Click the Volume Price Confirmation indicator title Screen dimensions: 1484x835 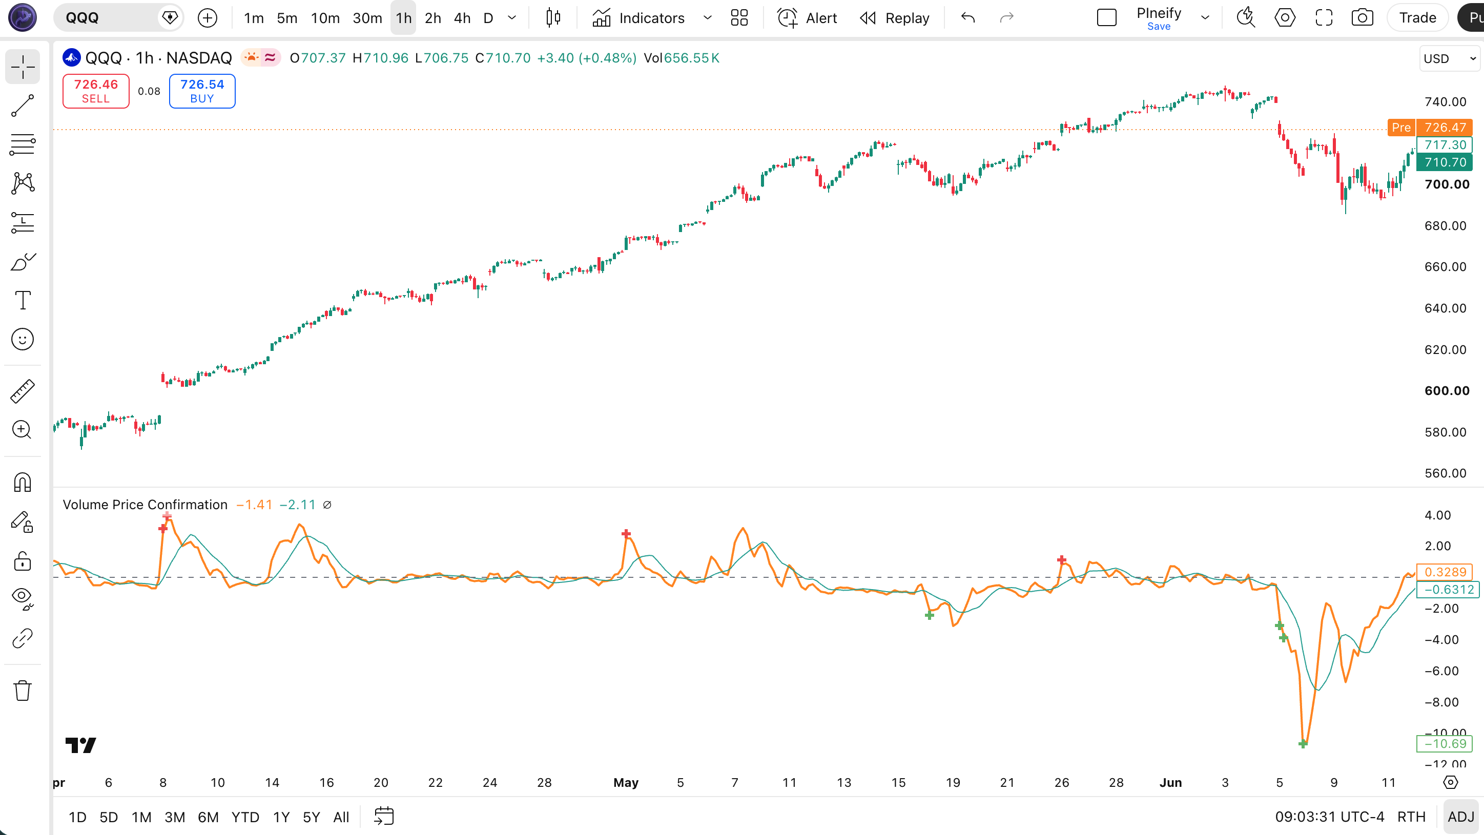click(145, 505)
